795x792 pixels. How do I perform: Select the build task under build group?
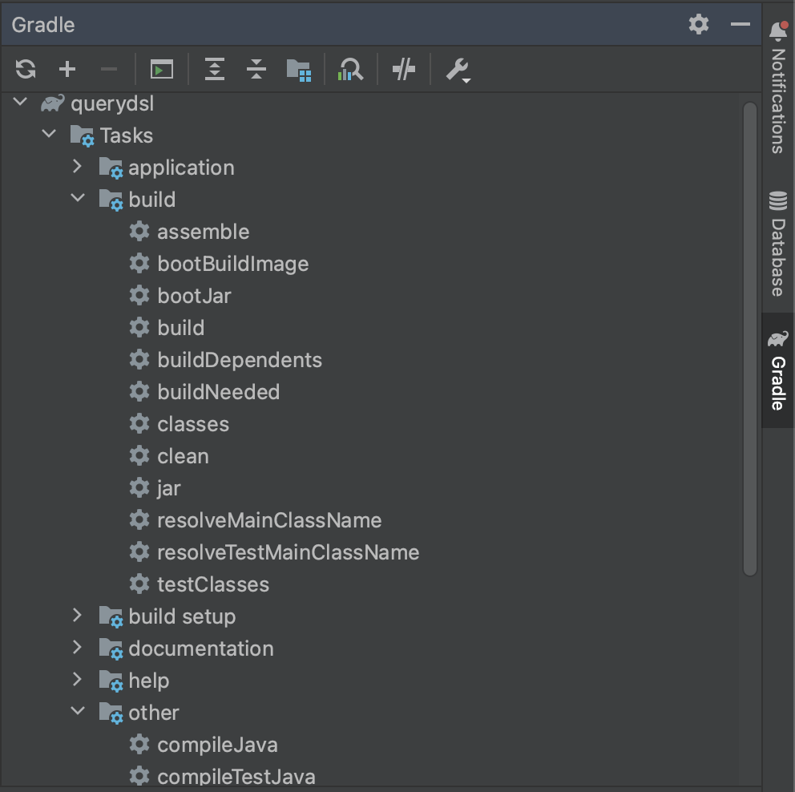[180, 328]
